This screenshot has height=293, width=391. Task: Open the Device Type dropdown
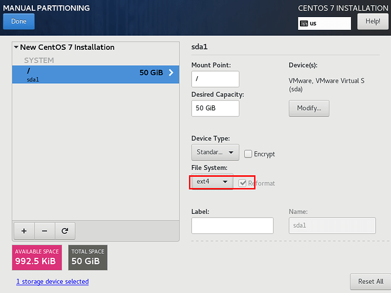(x=215, y=152)
